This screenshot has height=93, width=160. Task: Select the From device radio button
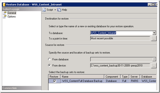tap(49, 65)
